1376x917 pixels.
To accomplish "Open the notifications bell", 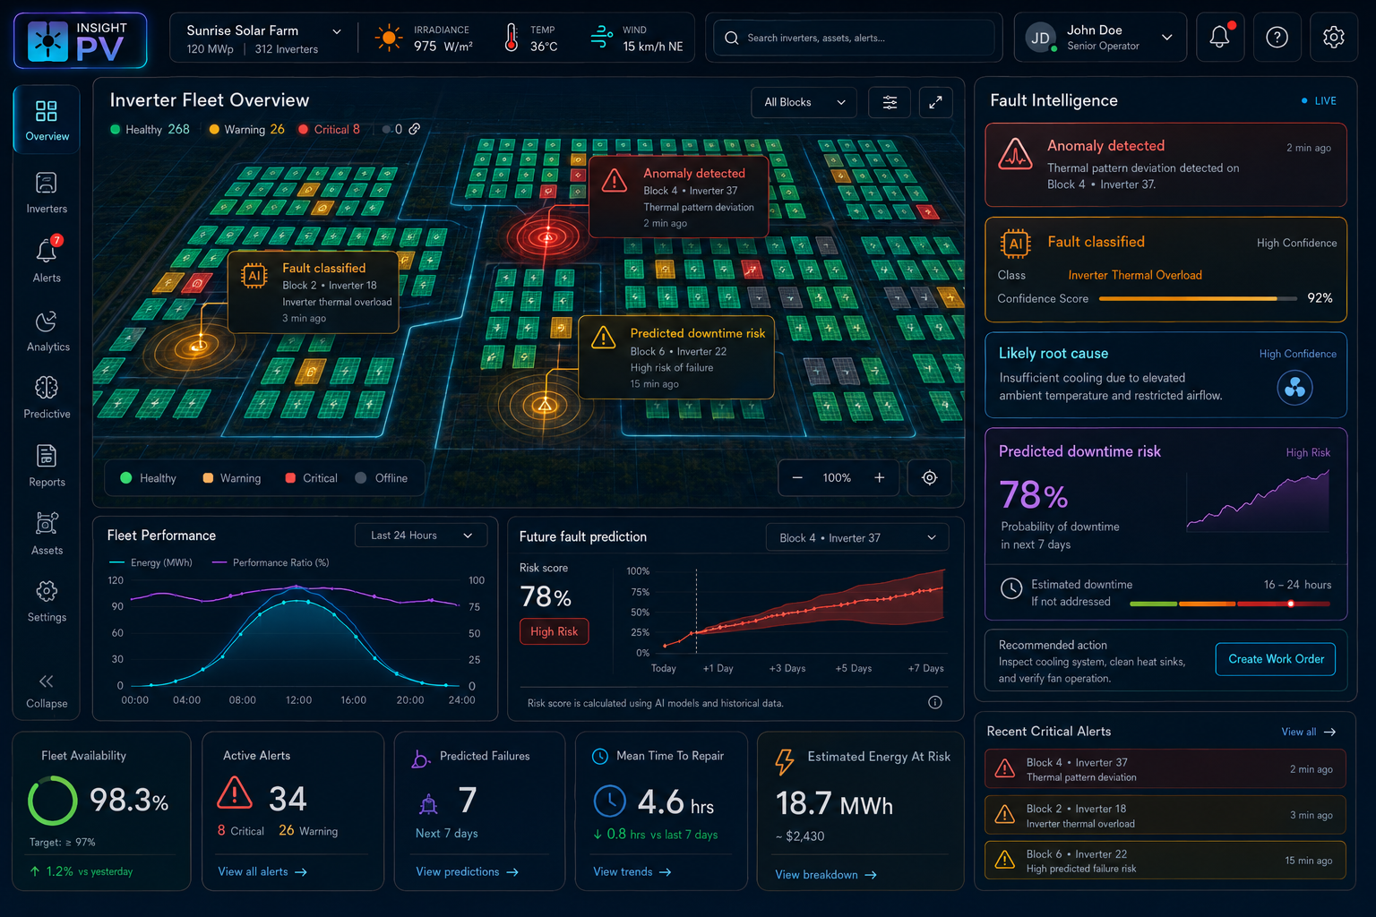I will click(1219, 37).
